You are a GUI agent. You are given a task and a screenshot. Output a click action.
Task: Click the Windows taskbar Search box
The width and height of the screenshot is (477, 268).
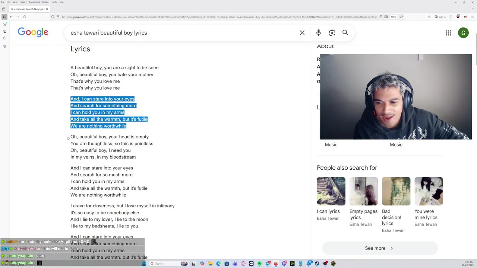tap(169, 264)
